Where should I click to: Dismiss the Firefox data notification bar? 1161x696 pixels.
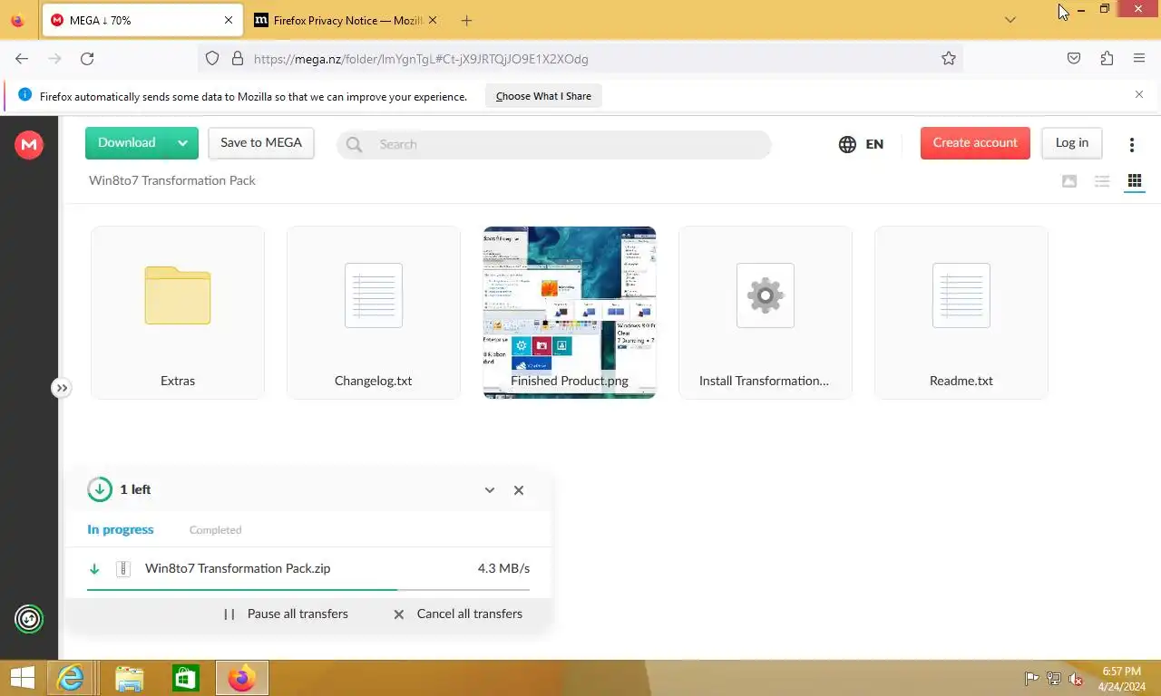pyautogui.click(x=1139, y=94)
